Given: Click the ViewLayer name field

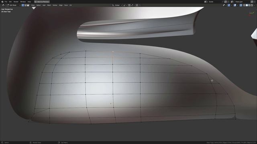Looking at the screenshot, I should pyautogui.click(x=243, y=2).
